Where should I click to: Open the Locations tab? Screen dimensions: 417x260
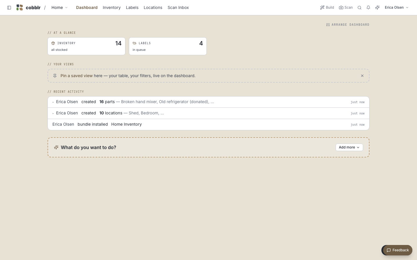[153, 8]
